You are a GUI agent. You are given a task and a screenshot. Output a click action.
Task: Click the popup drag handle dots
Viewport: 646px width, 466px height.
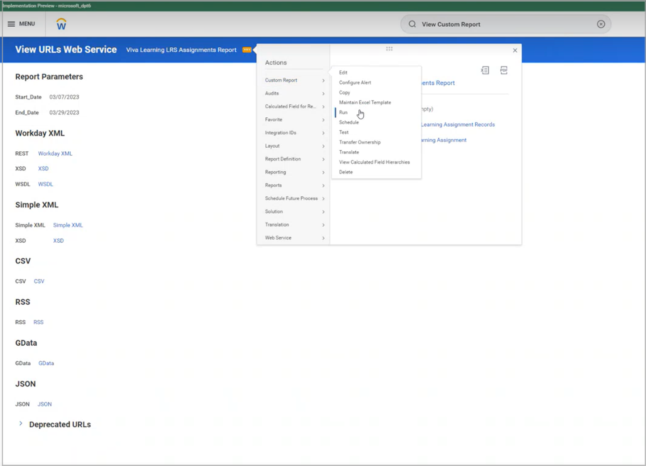[x=389, y=49]
